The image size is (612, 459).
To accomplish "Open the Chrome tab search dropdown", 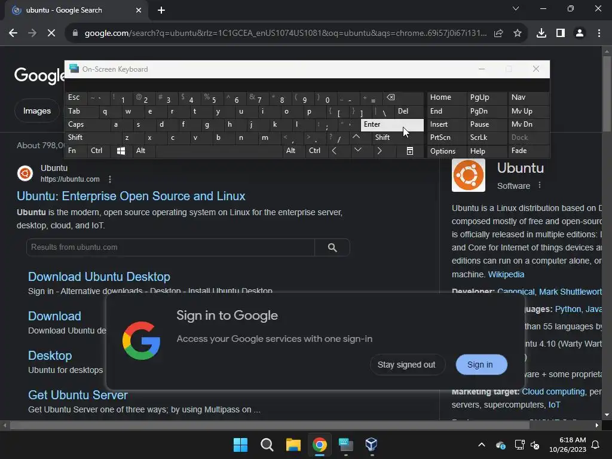I will pos(516,8).
